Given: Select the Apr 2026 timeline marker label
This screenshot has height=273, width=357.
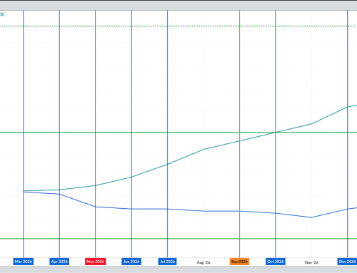Looking at the screenshot, I should click(x=59, y=262).
